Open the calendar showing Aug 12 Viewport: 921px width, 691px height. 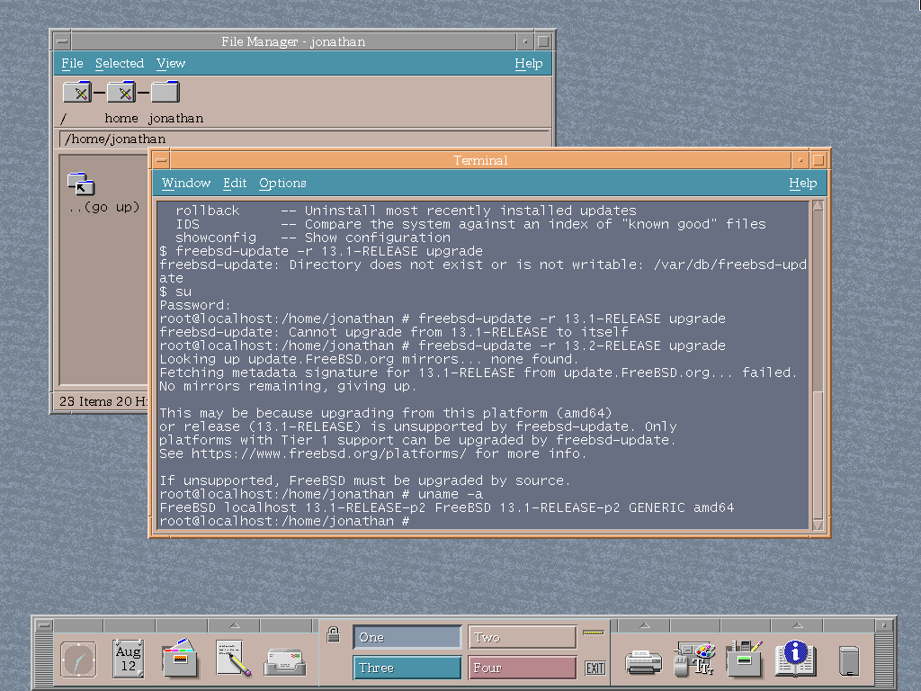(129, 659)
